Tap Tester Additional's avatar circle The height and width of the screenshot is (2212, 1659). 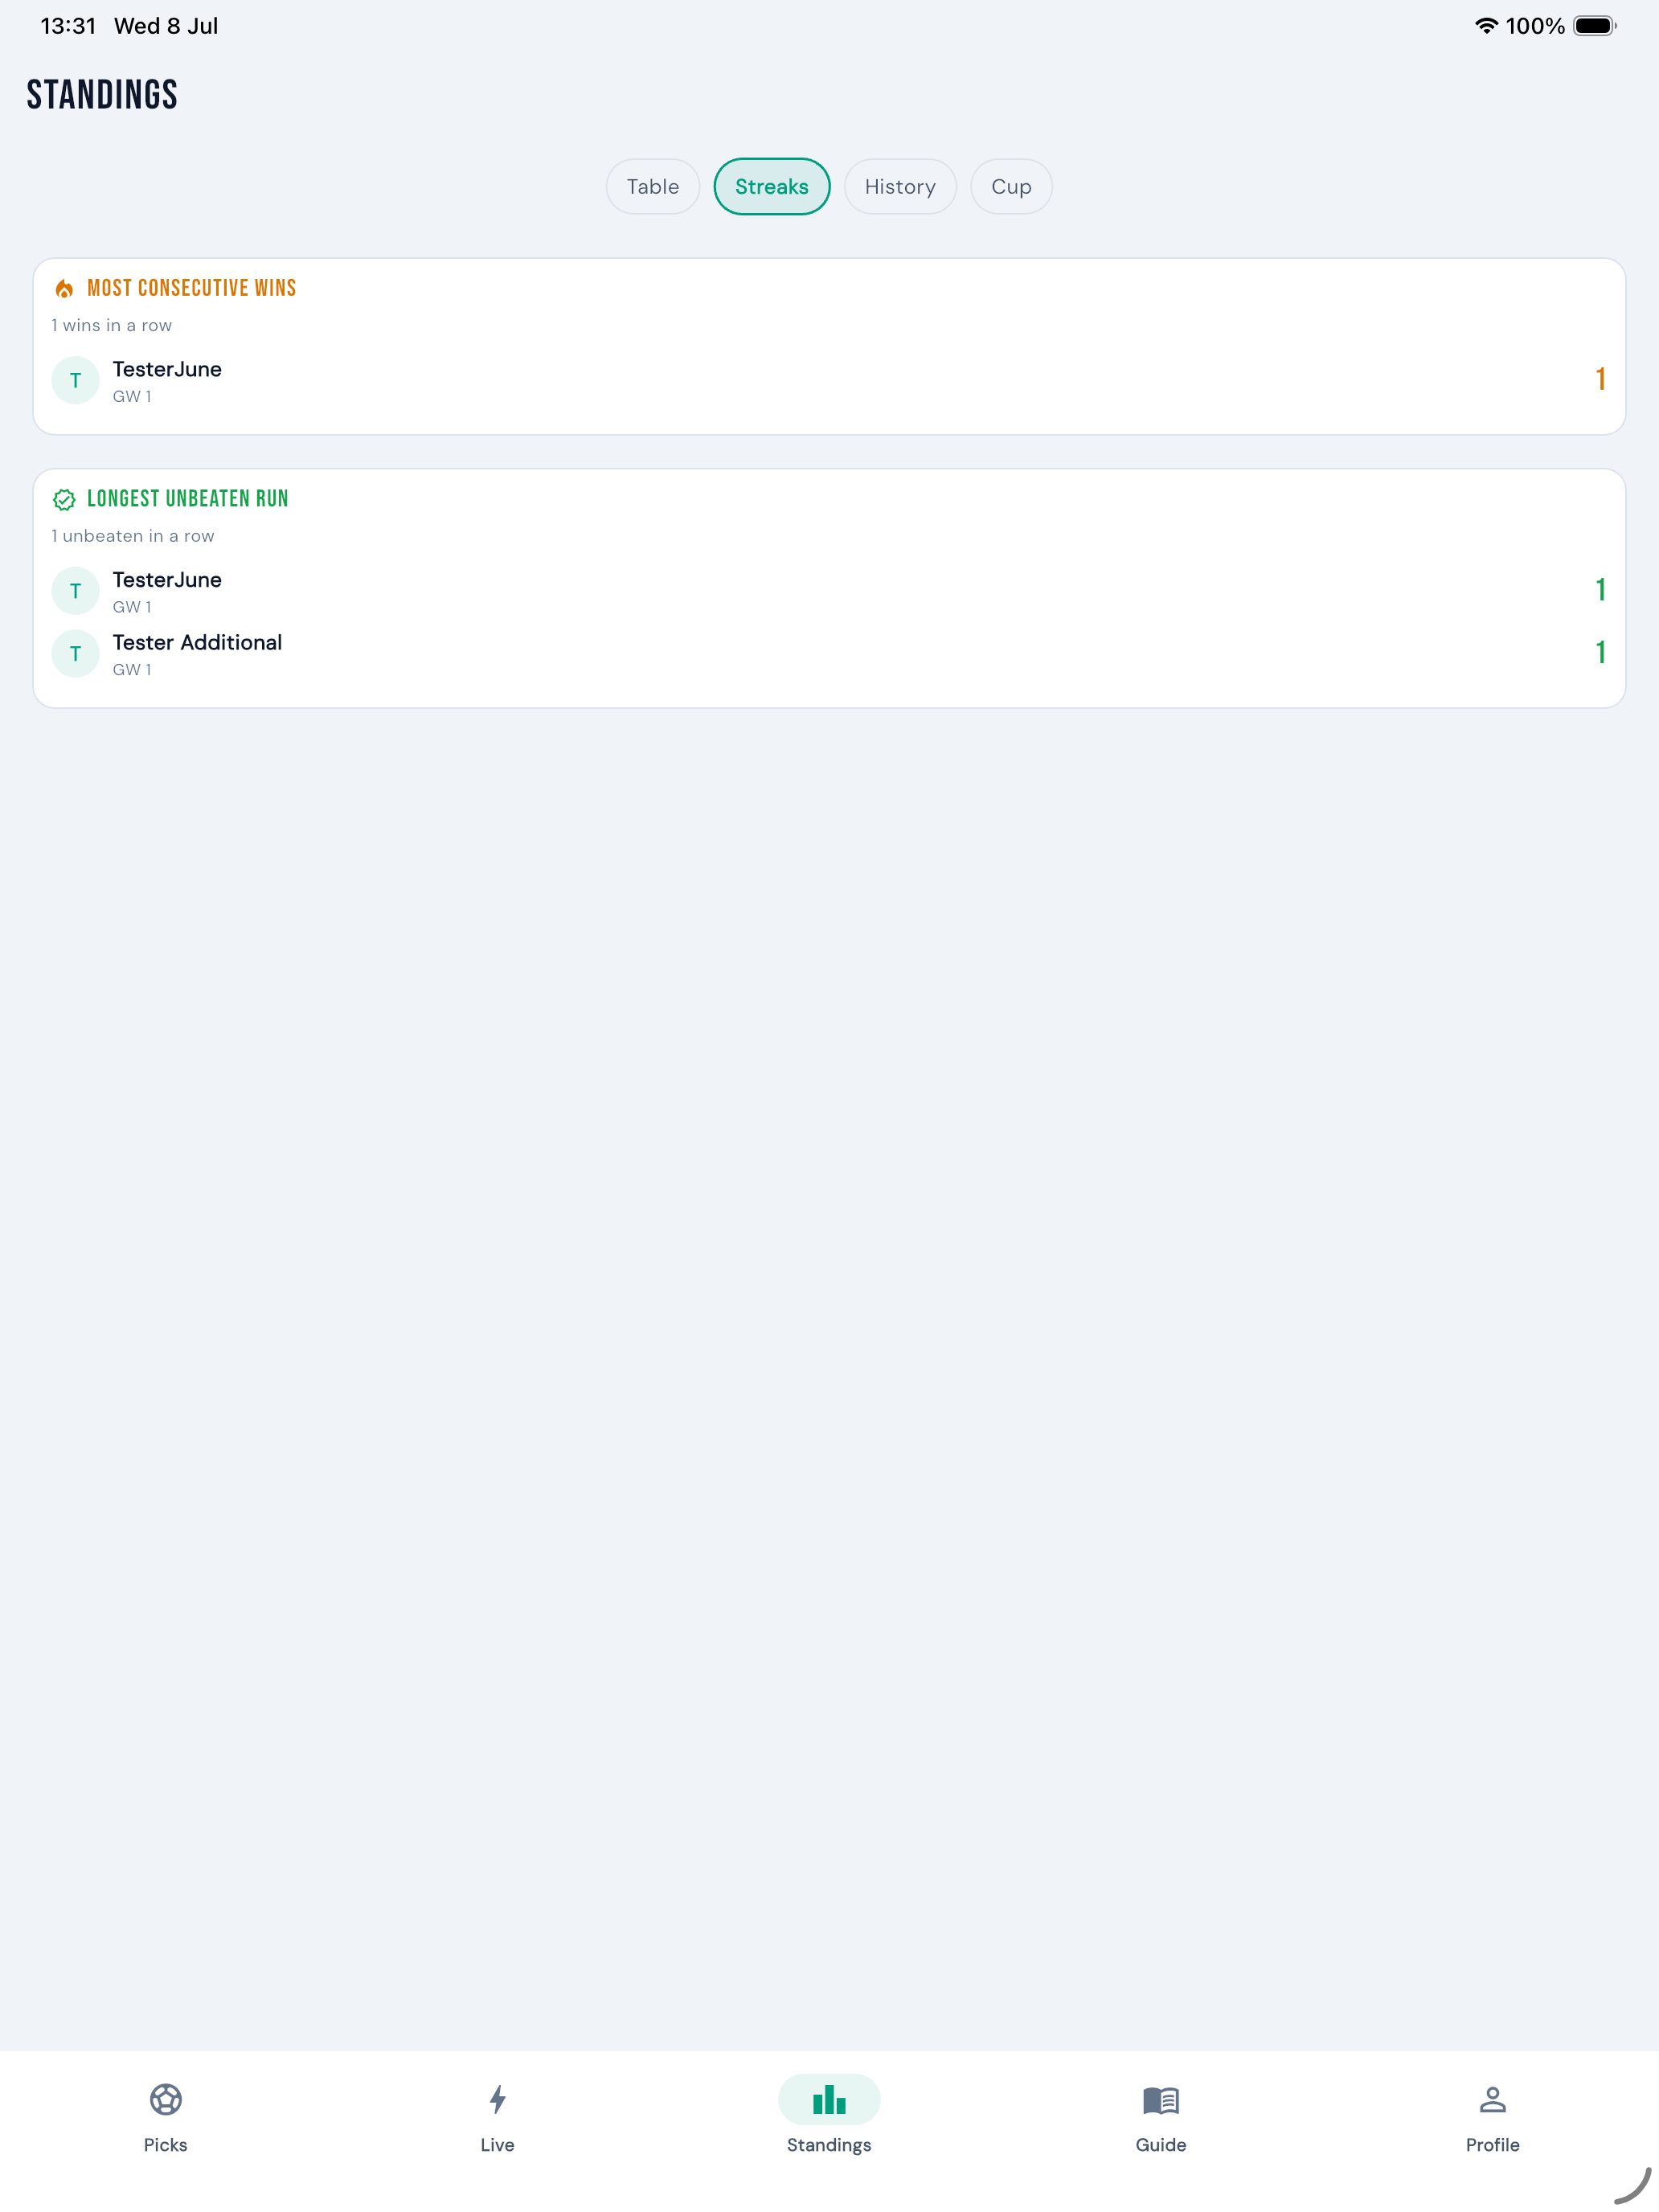coord(75,654)
